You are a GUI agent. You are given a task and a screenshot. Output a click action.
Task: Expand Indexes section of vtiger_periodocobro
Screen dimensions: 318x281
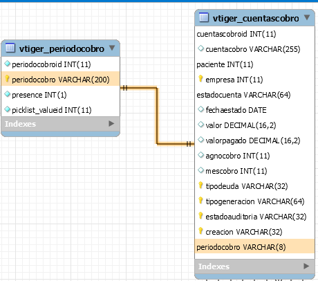tap(111, 124)
